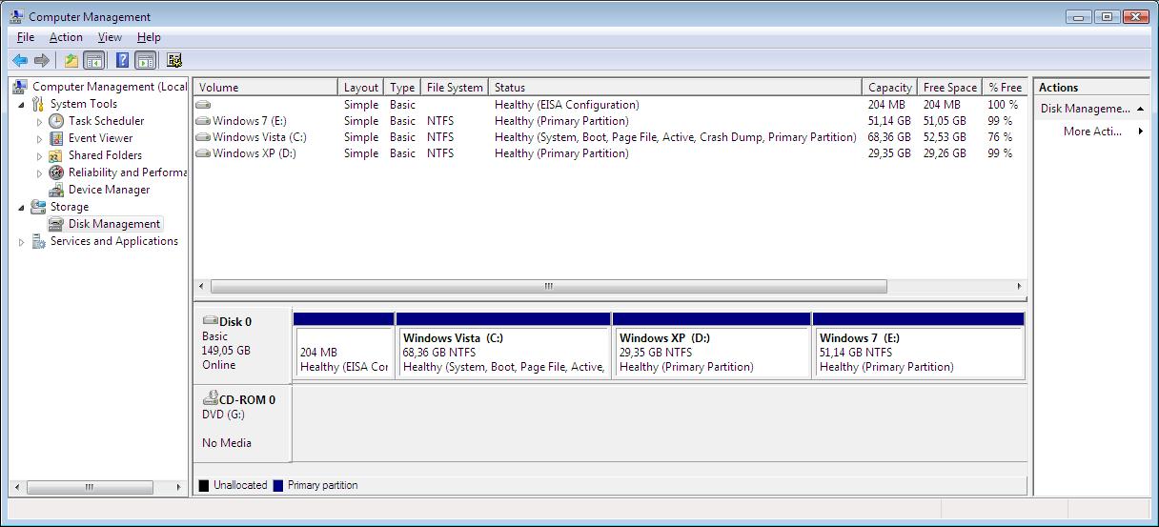Sort by the Layout column header
Image resolution: width=1159 pixels, height=527 pixels.
[361, 87]
